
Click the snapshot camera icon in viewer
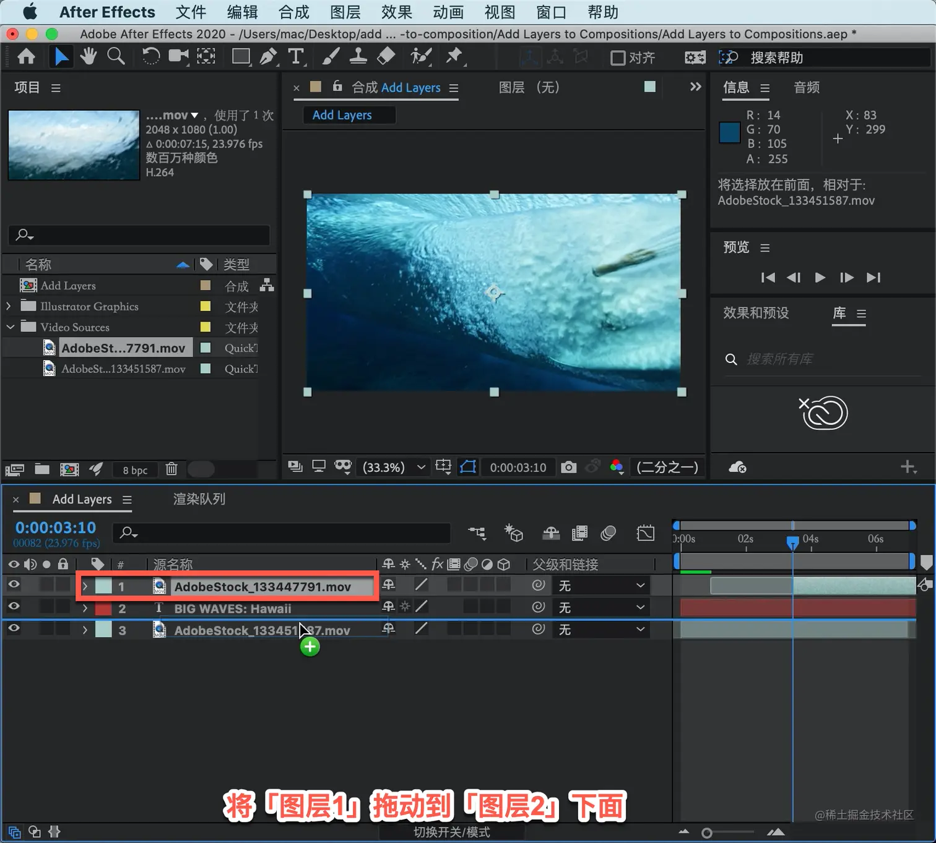(568, 467)
